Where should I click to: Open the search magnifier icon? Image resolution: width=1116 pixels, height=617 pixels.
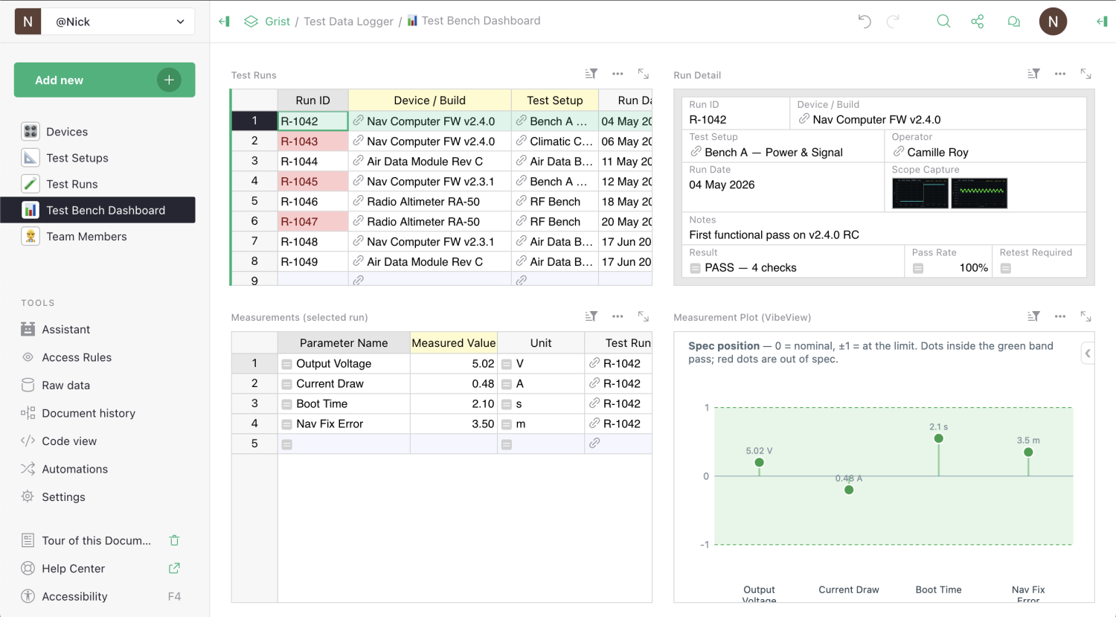pos(943,22)
